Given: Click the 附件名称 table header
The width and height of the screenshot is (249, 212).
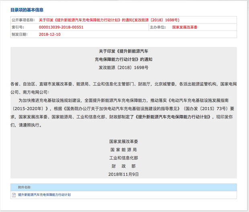Looking at the screenshot, I should pos(24,187).
